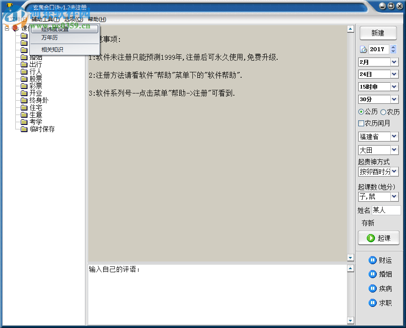
Task: Click the 财运 fortune analysis icon
Action: pyautogui.click(x=373, y=260)
